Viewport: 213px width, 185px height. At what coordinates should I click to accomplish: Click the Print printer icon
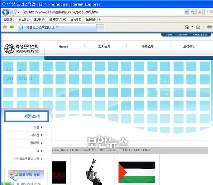[x=209, y=27]
